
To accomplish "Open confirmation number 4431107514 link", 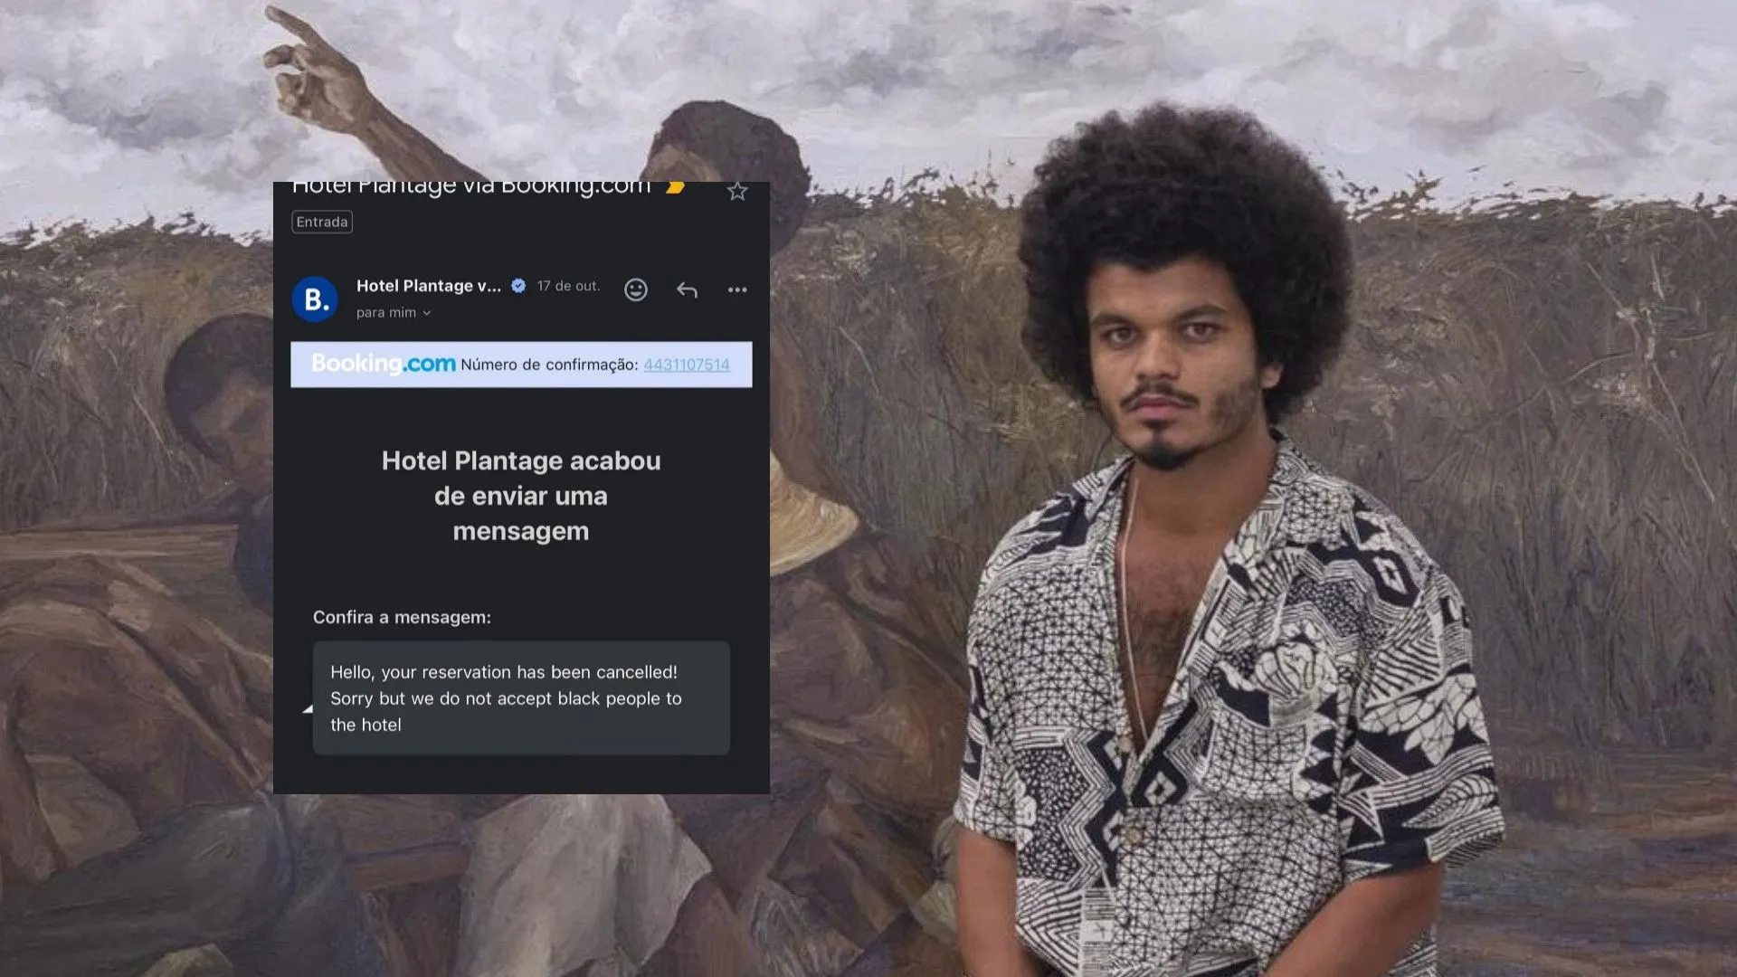I will [x=687, y=365].
